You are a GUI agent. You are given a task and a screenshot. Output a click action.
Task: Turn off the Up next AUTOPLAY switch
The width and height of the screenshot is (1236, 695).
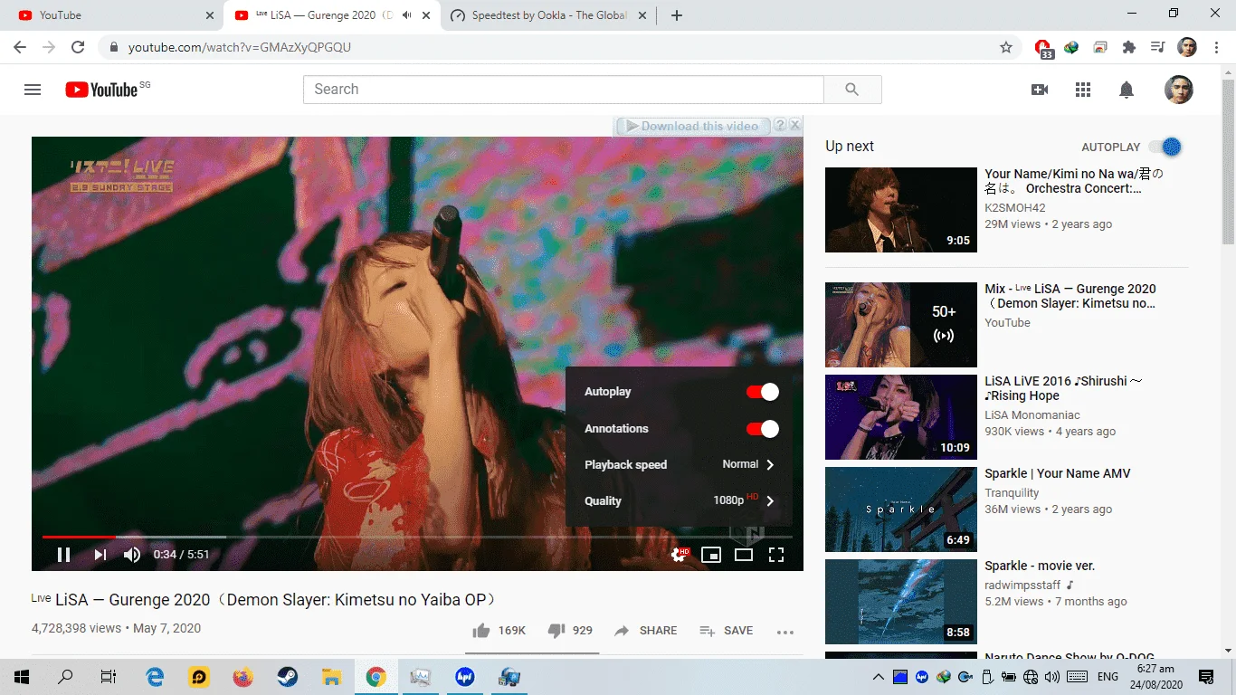click(1165, 147)
